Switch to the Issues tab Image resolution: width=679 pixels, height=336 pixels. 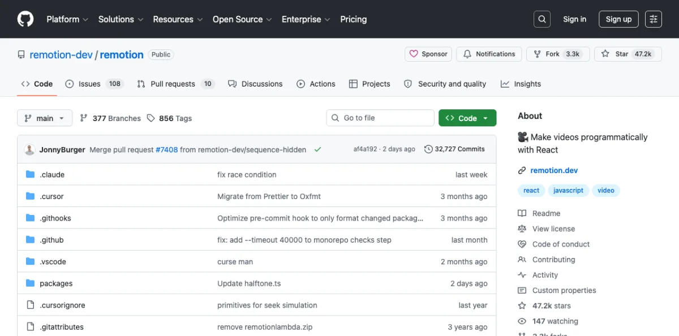coord(94,84)
